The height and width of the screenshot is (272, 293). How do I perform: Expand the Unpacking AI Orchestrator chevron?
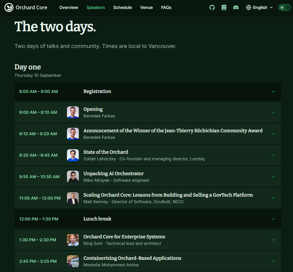pyautogui.click(x=273, y=177)
